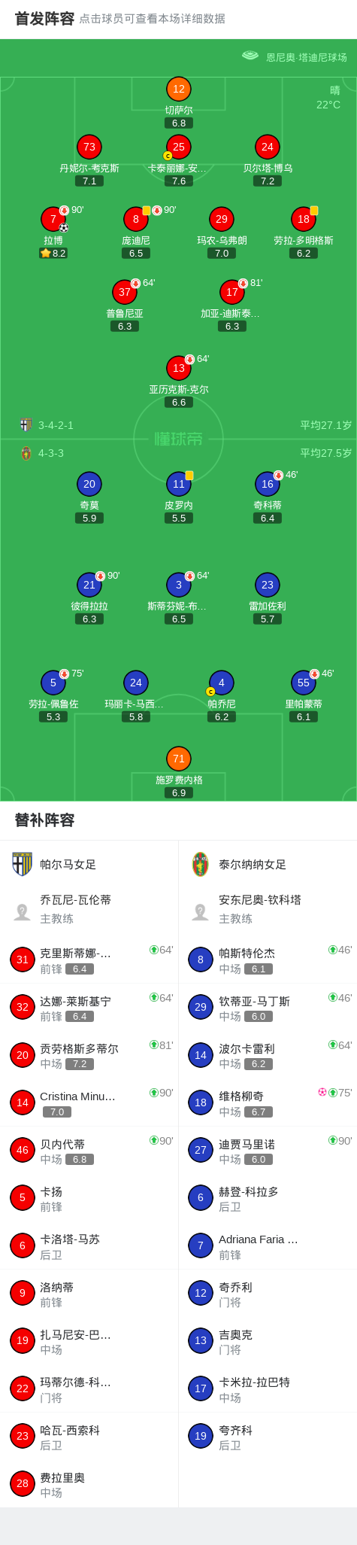Tap the 4-3-3 formation label
The width and height of the screenshot is (357, 1545).
point(51,453)
